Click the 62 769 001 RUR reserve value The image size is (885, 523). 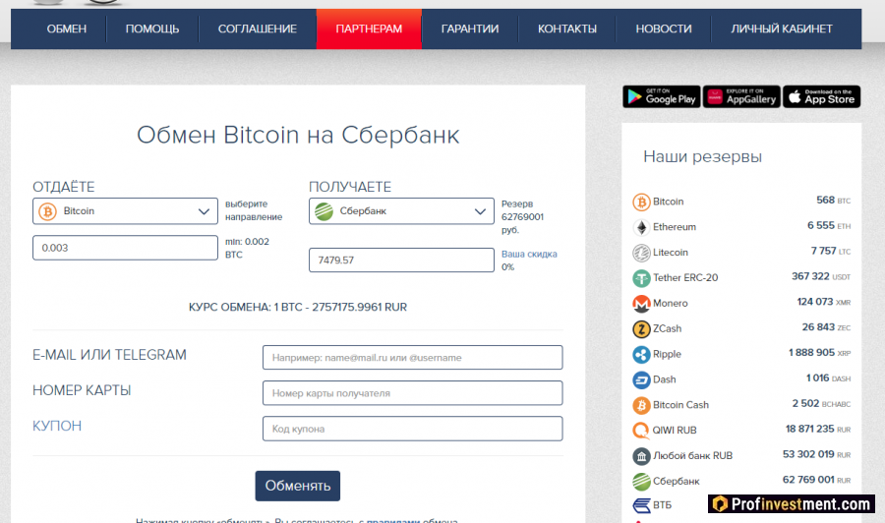coord(816,480)
